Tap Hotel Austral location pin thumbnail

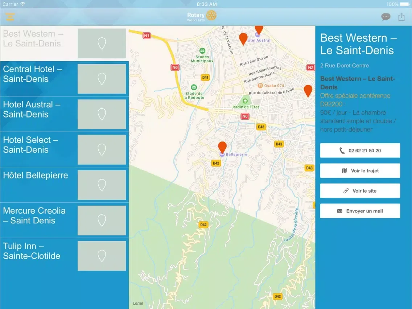pyautogui.click(x=102, y=114)
